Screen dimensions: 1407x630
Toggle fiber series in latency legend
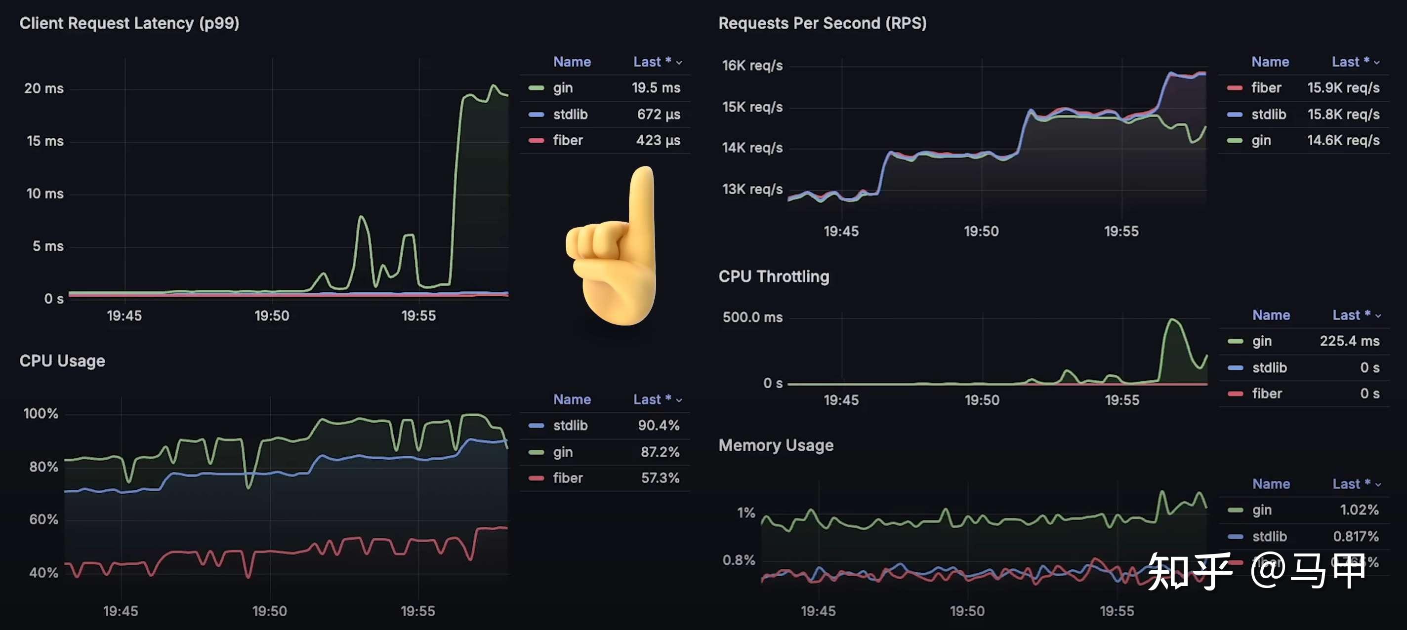[568, 140]
